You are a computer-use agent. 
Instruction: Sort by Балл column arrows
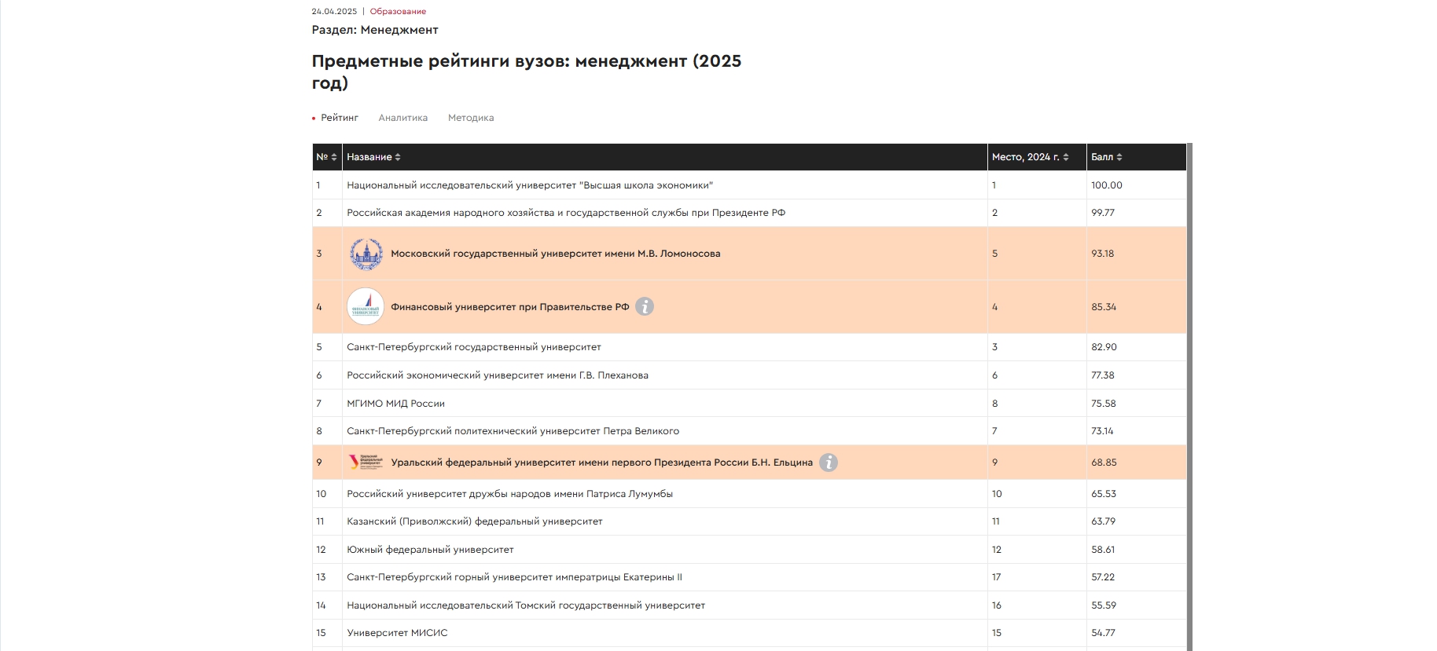[x=1119, y=157]
